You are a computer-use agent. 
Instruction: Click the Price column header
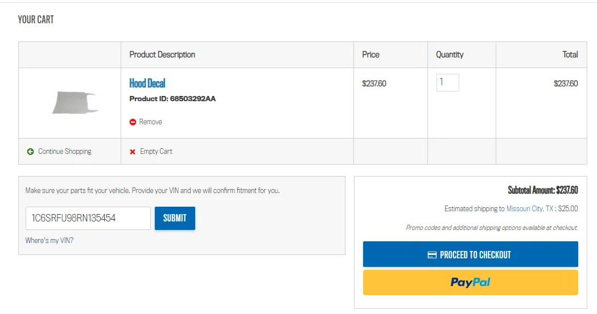370,55
